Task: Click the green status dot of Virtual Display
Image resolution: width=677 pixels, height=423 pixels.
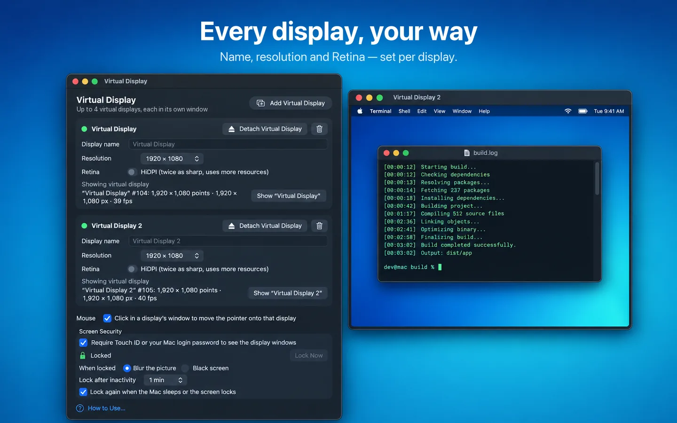Action: [84, 129]
